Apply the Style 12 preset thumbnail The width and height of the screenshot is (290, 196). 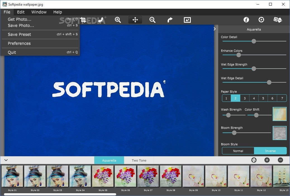click(x=261, y=176)
